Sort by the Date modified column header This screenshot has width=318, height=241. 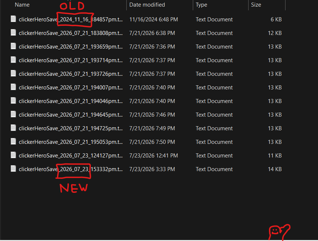pos(147,5)
